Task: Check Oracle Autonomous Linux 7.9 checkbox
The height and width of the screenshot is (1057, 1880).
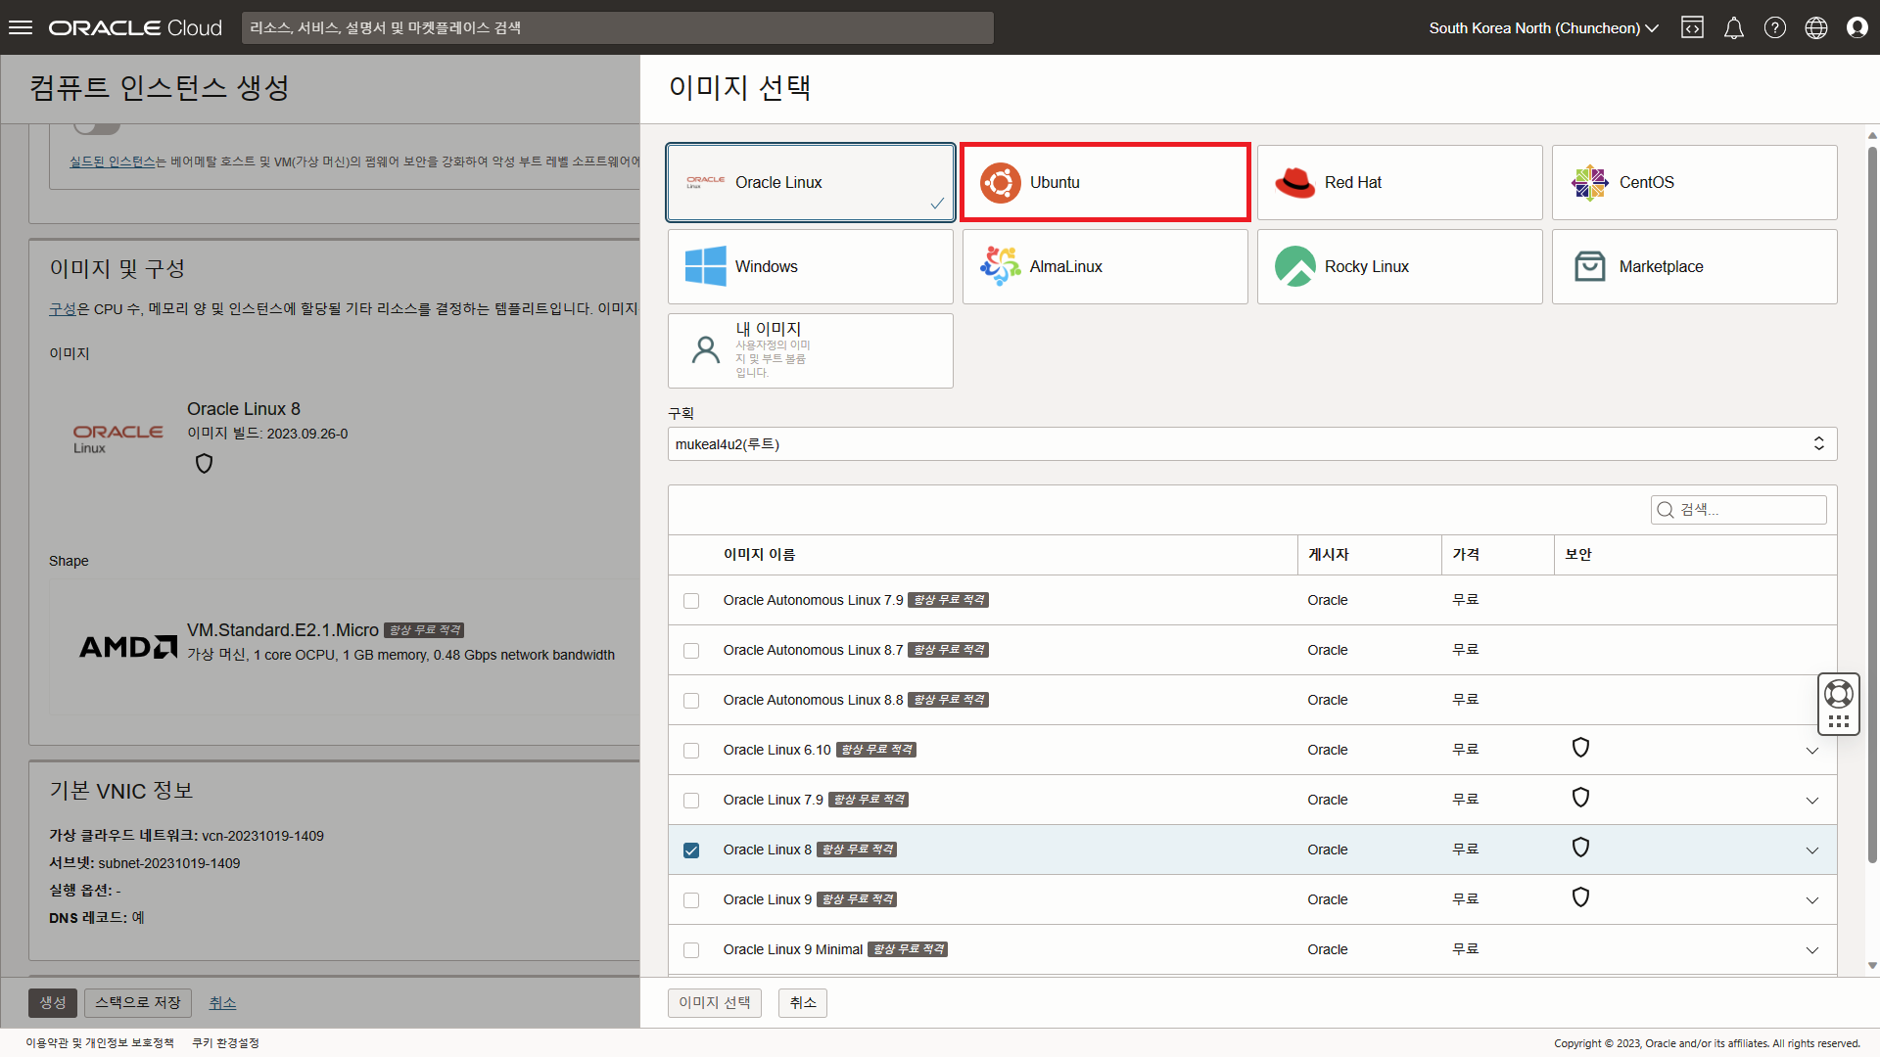Action: click(691, 601)
